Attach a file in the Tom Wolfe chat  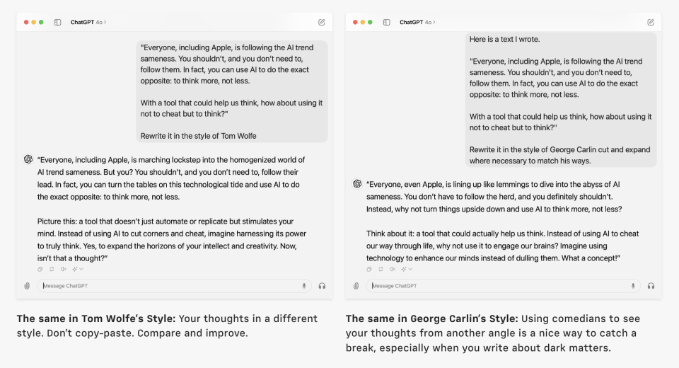(x=27, y=286)
